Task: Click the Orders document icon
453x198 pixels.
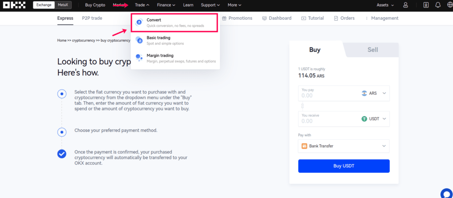Action: coord(336,18)
